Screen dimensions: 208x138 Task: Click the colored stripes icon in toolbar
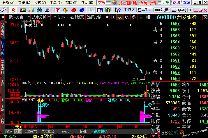click(x=31, y=10)
